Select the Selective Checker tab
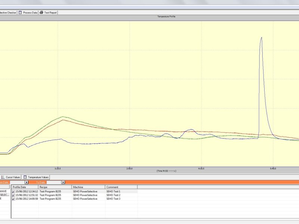This screenshot has height=224, width=299. tap(7, 12)
